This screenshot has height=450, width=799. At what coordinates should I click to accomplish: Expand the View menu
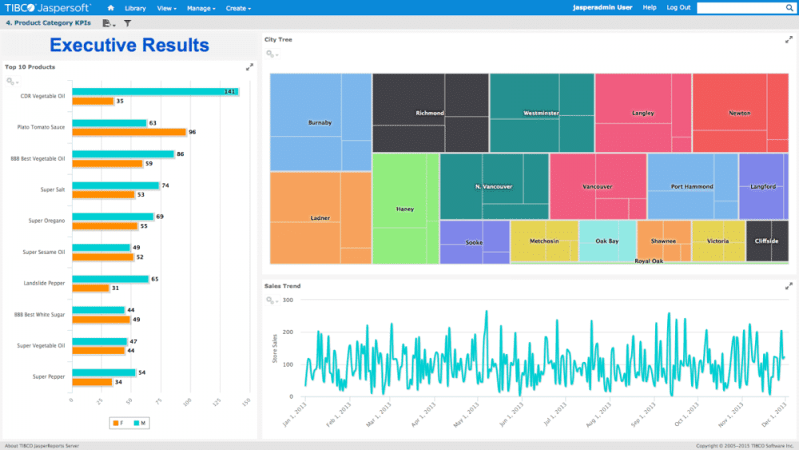pos(166,8)
